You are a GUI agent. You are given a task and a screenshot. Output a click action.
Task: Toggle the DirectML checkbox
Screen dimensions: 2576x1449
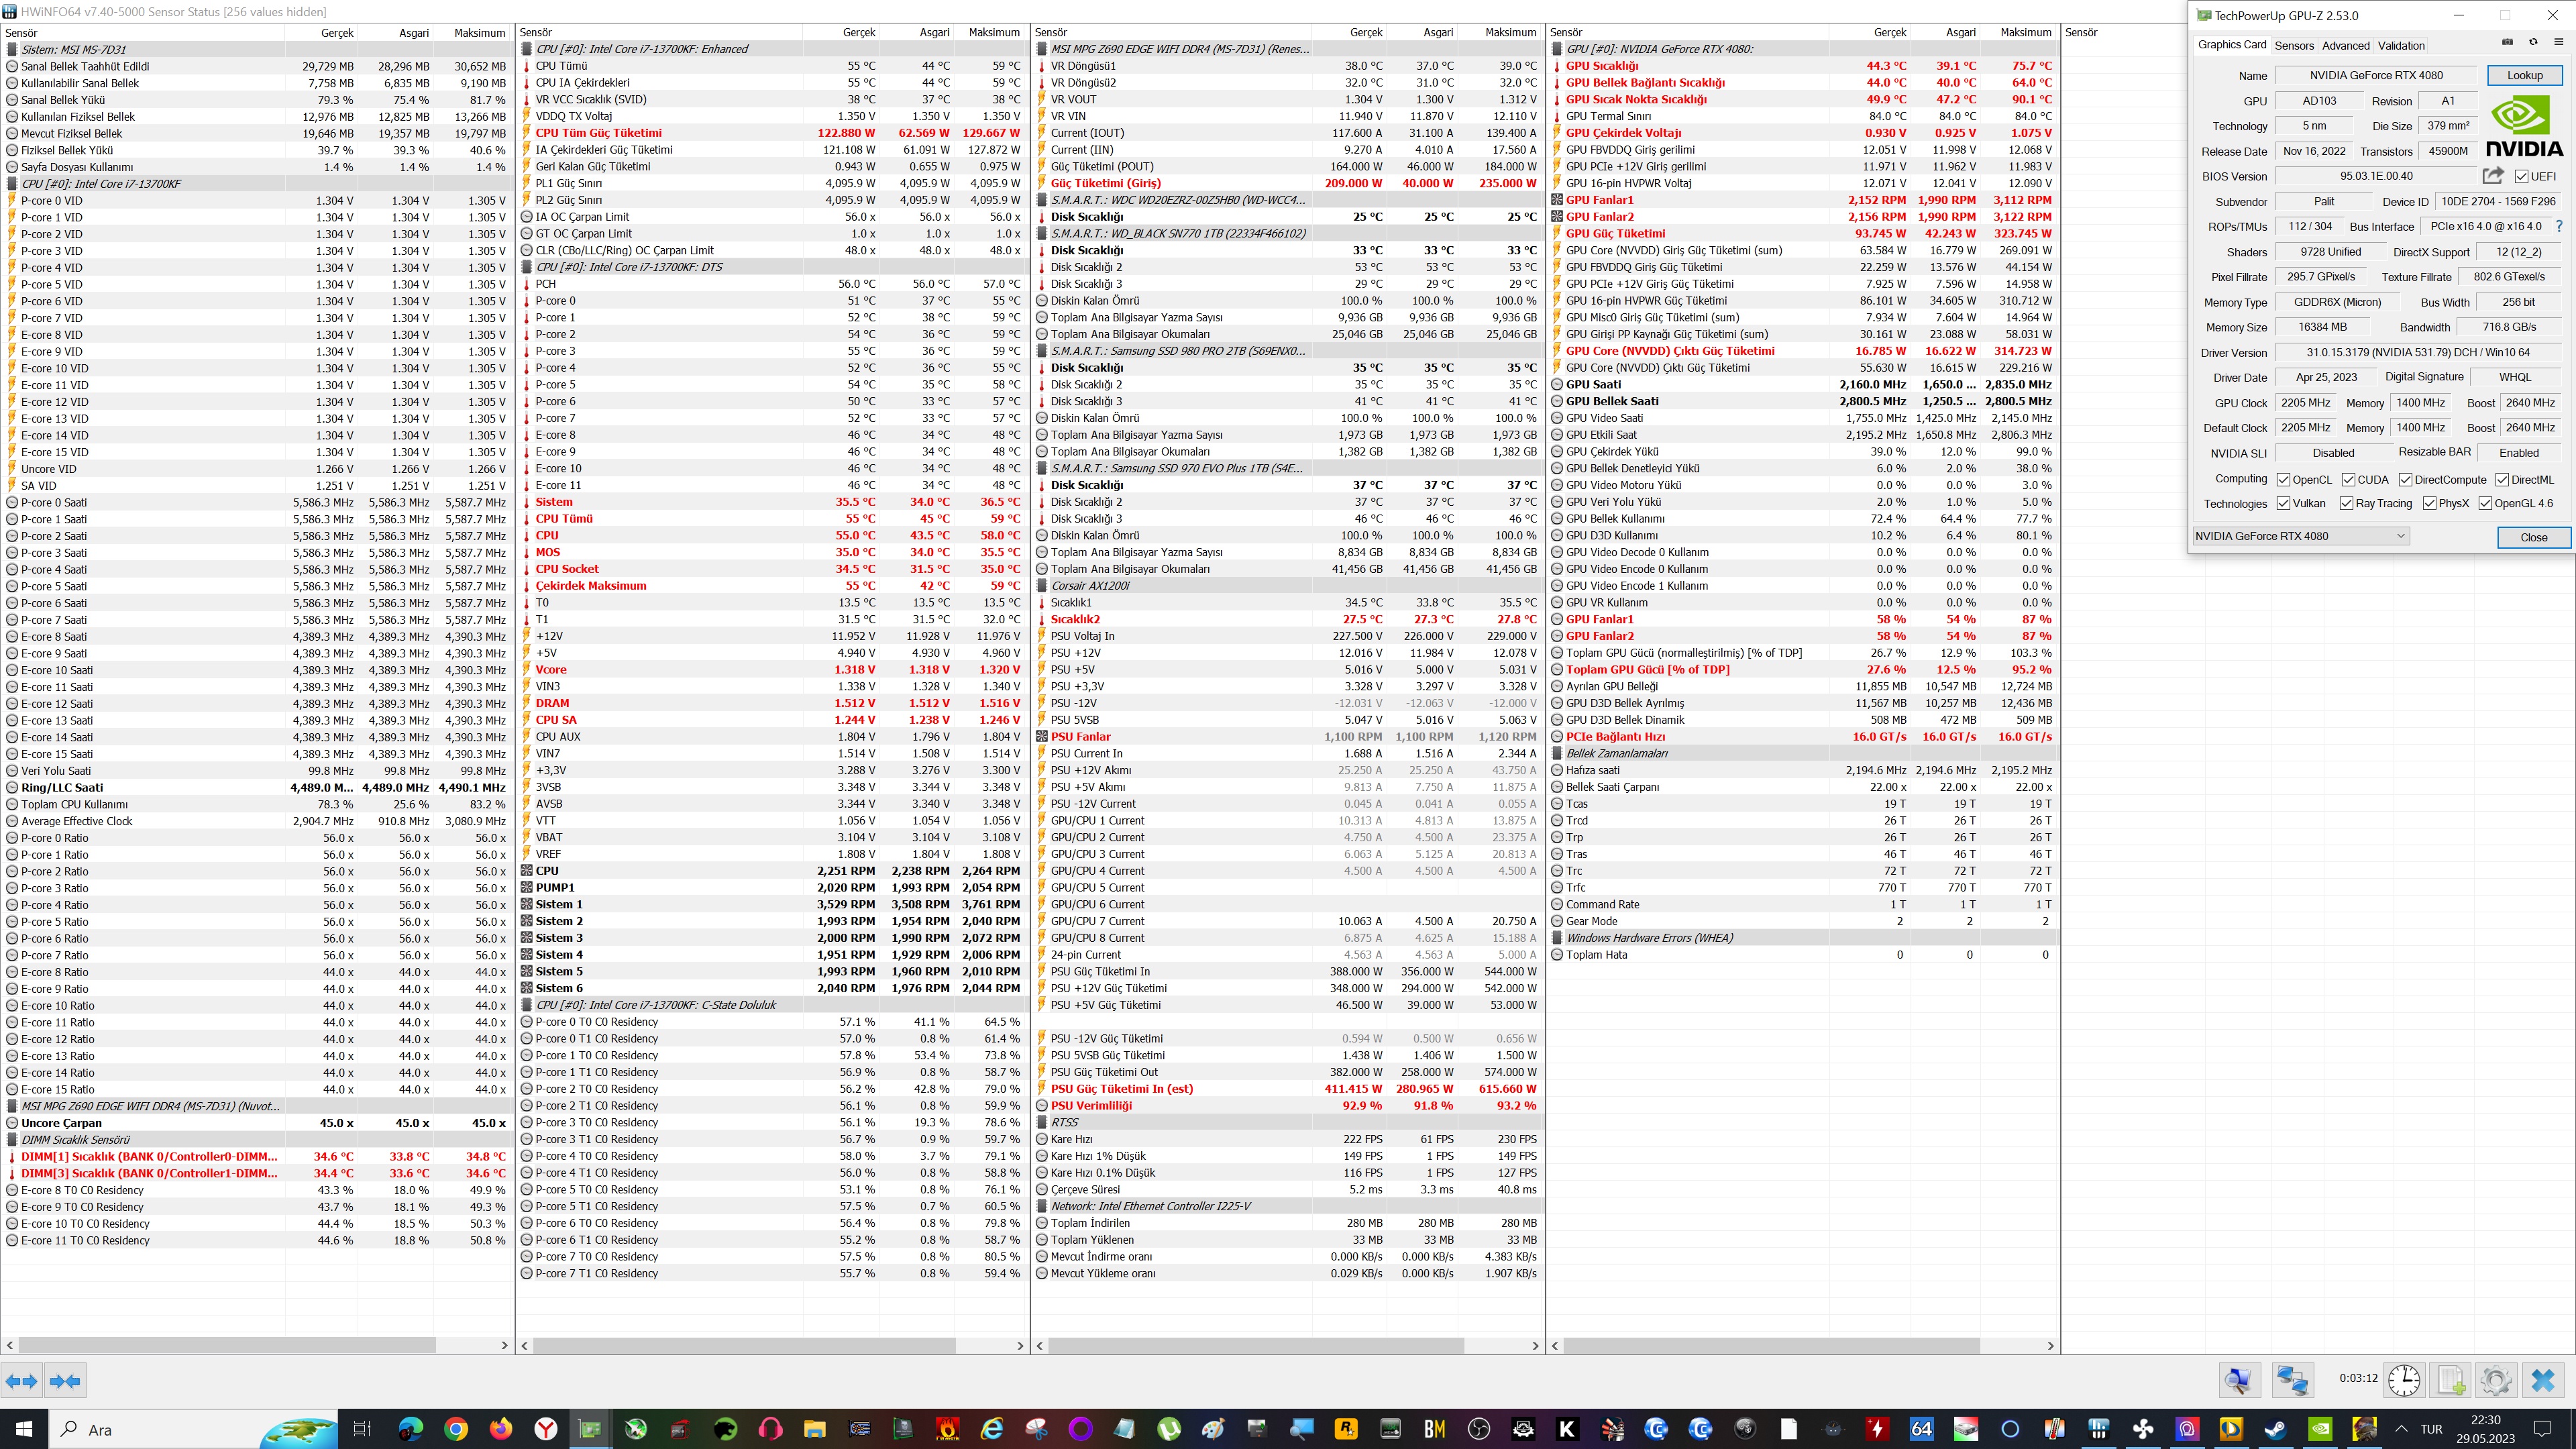[x=2501, y=480]
